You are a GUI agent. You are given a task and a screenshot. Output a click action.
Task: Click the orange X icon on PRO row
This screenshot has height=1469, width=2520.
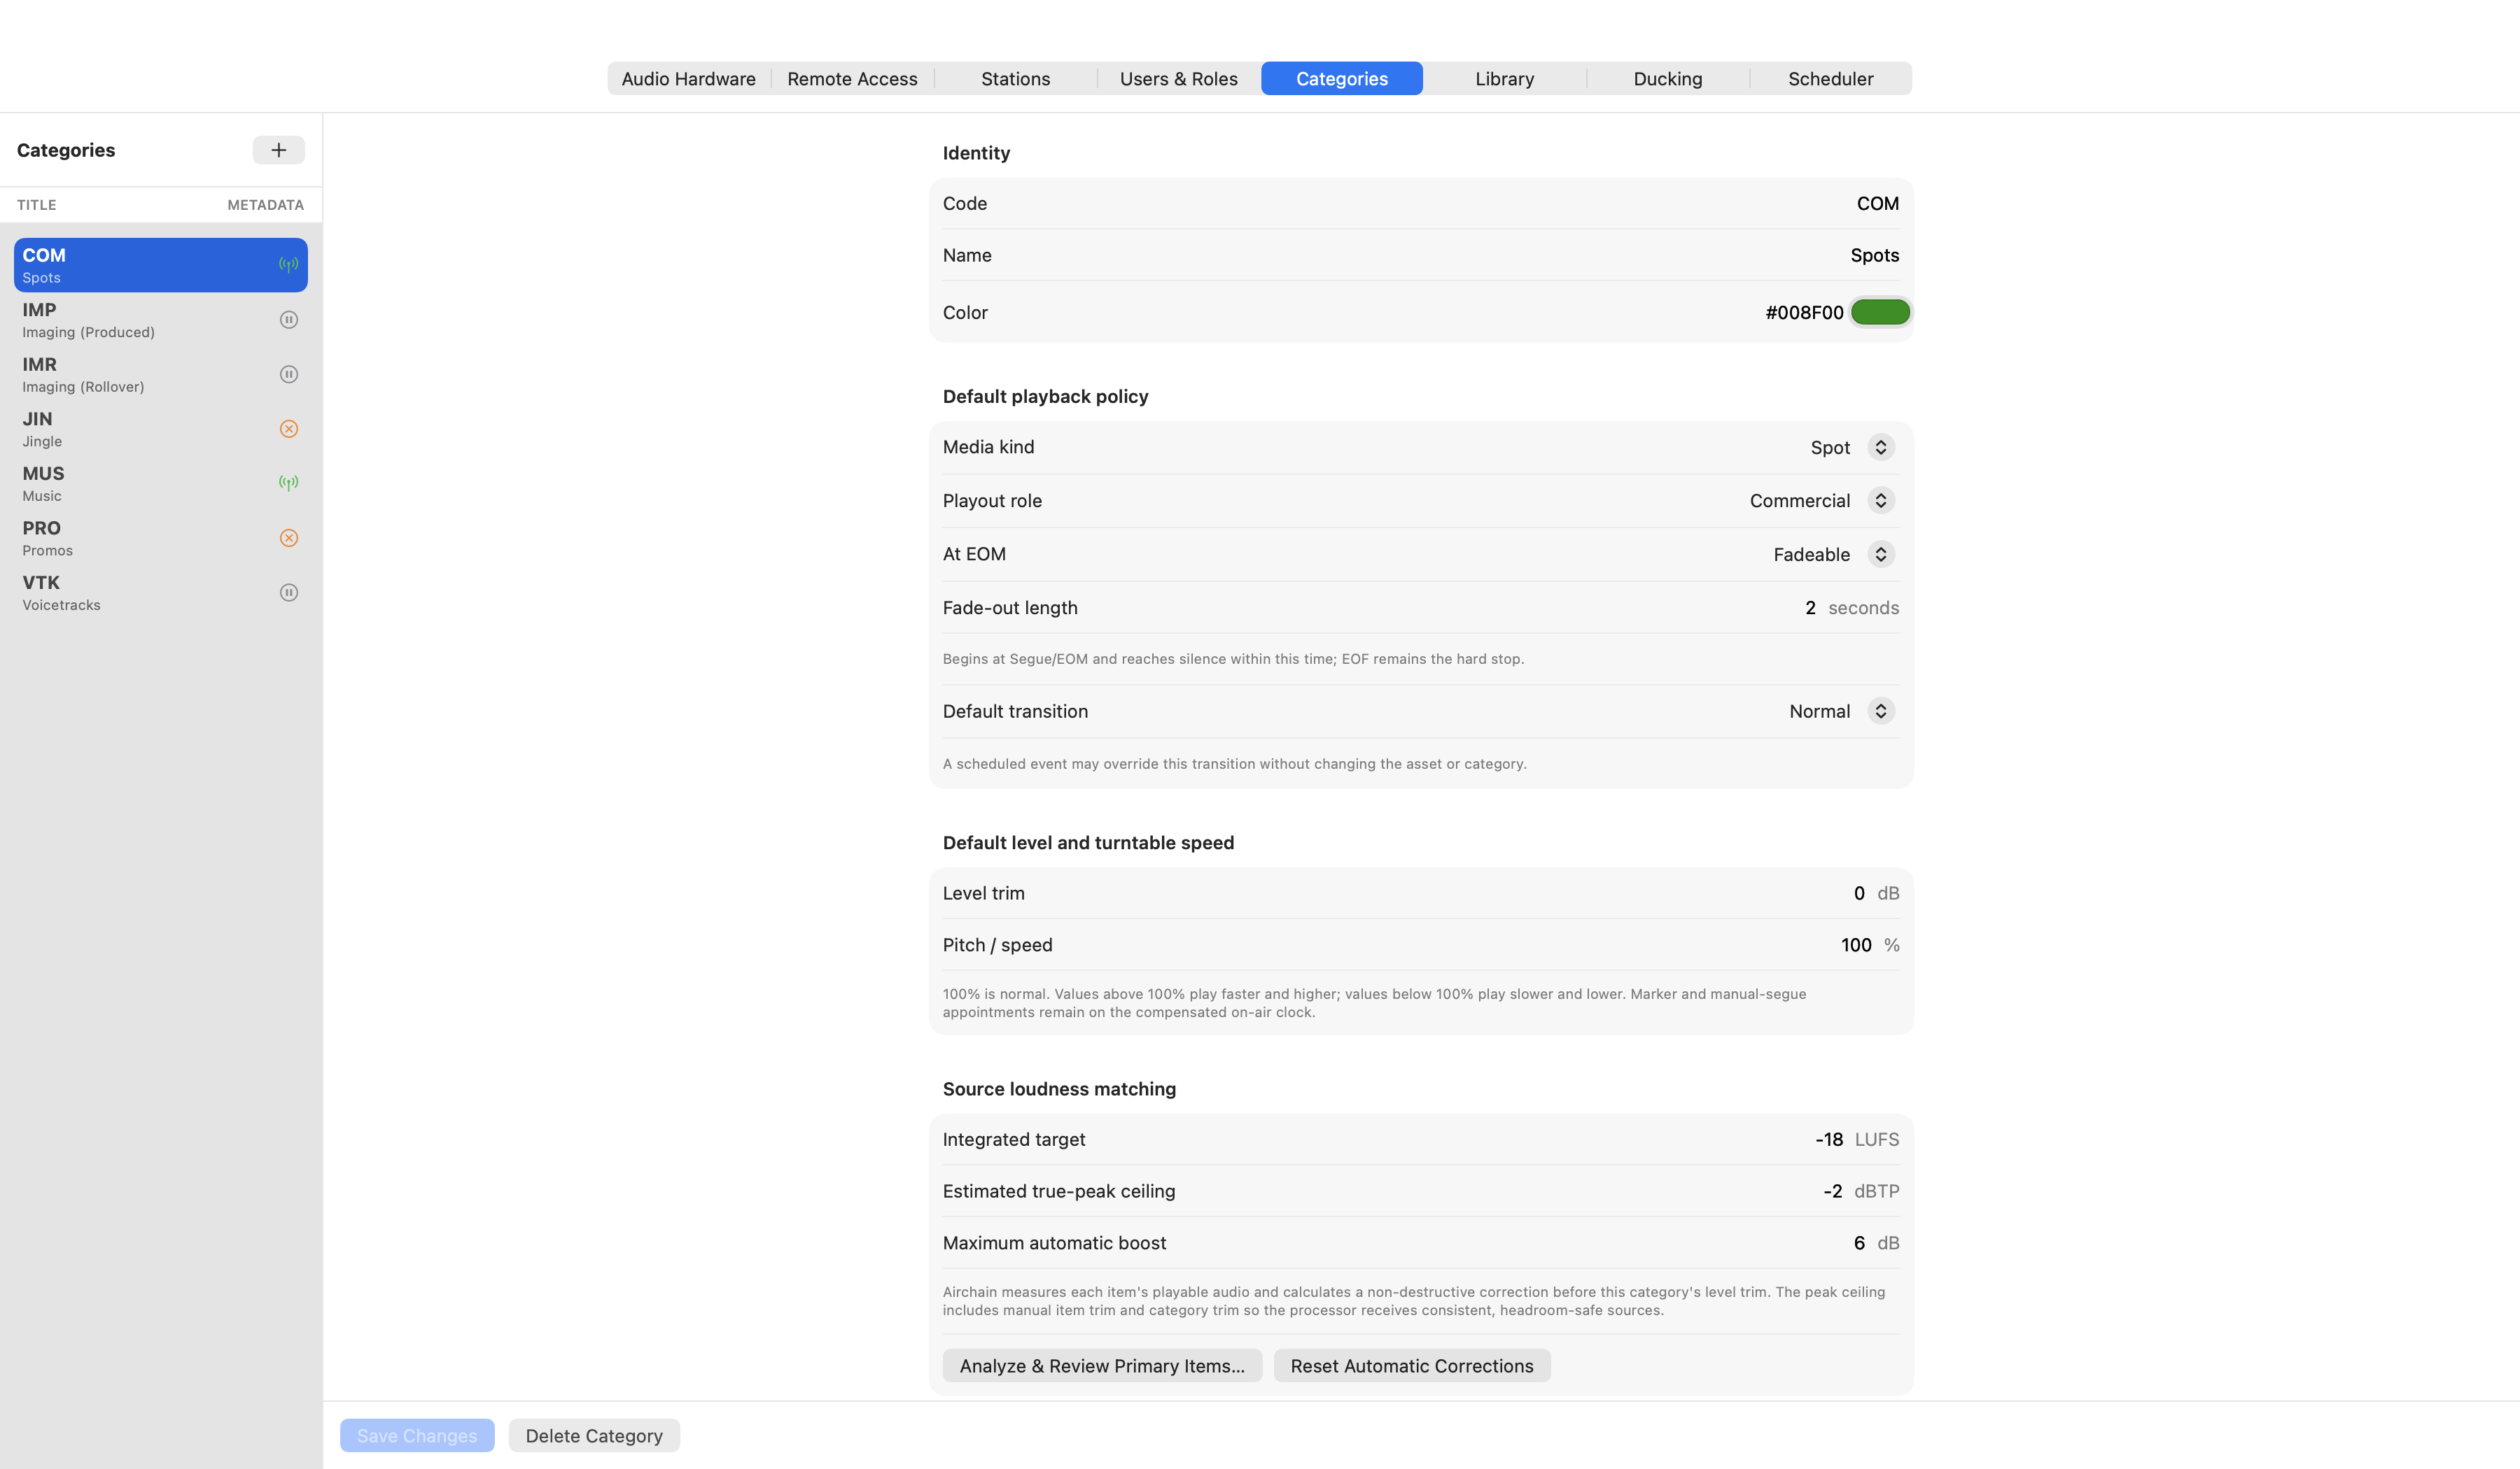288,538
